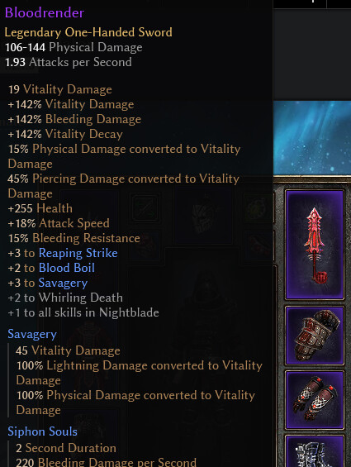Click the blue Blood Boil skill name
This screenshot has height=467, width=351.
pyautogui.click(x=67, y=268)
